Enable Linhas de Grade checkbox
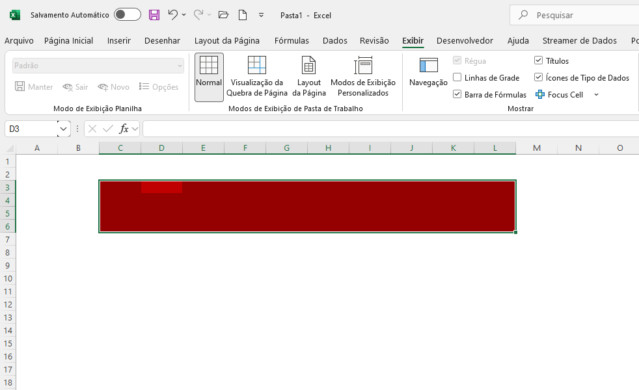Image resolution: width=639 pixels, height=390 pixels. click(457, 78)
